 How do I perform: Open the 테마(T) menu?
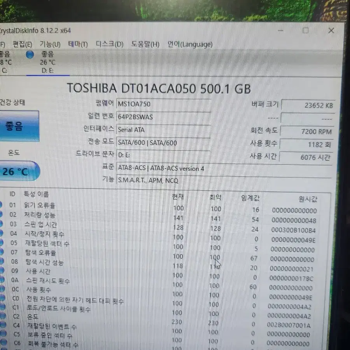78,44
